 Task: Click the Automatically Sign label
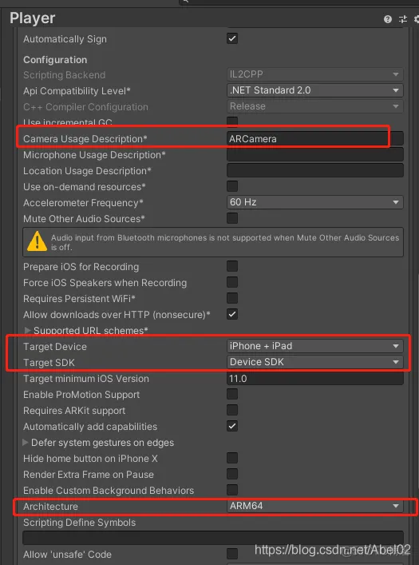pos(65,39)
